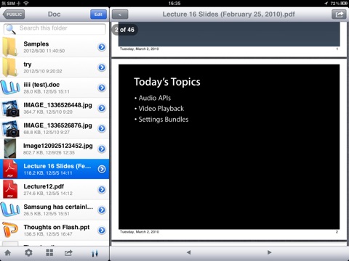349x261 pixels.
Task: Show details arrow for Samples folder
Action: [x=102, y=47]
